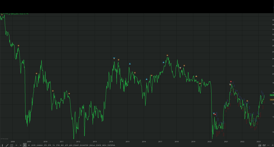Open the FTSE index shortcut
This screenshot has width=274, height=147.
tap(58, 145)
